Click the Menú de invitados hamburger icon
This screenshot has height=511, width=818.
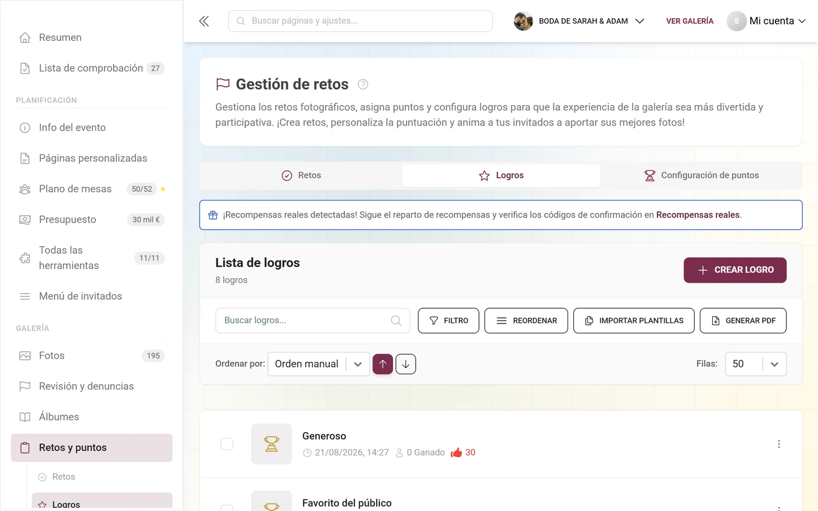tap(25, 296)
